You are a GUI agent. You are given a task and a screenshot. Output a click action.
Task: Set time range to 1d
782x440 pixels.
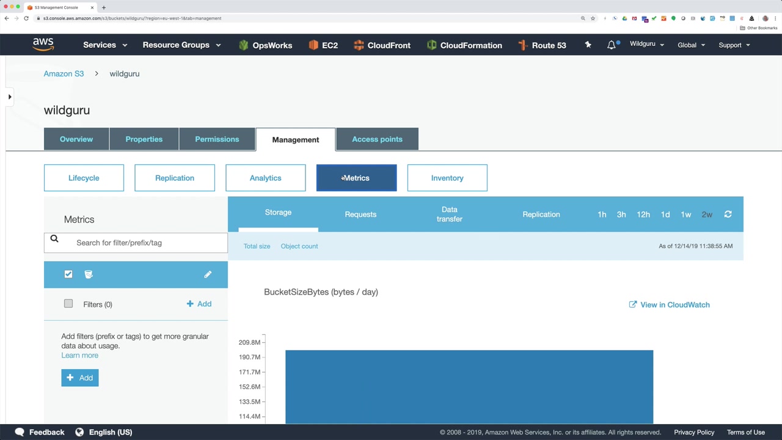[x=665, y=215]
